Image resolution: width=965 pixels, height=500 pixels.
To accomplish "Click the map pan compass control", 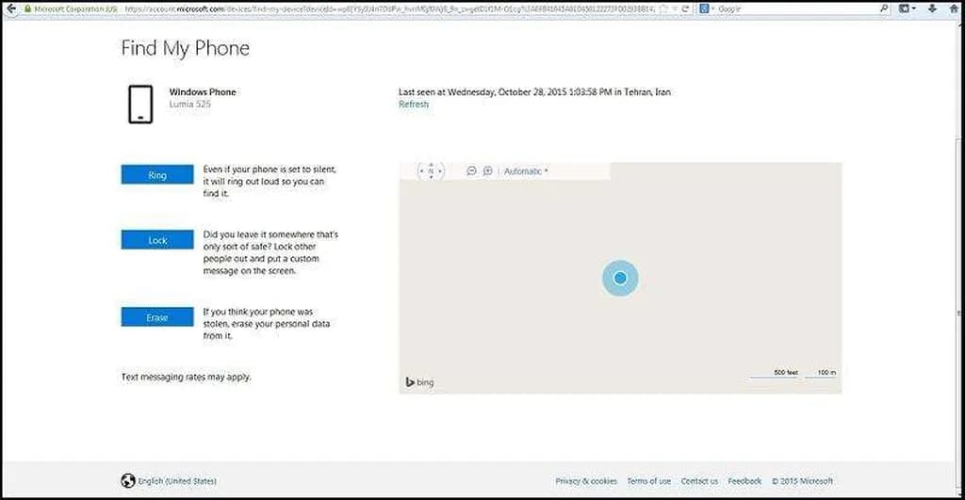I will pyautogui.click(x=431, y=171).
